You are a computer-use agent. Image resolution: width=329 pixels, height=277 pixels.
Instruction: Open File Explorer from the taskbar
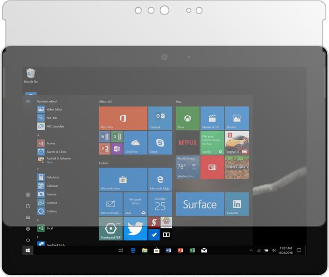(145, 251)
